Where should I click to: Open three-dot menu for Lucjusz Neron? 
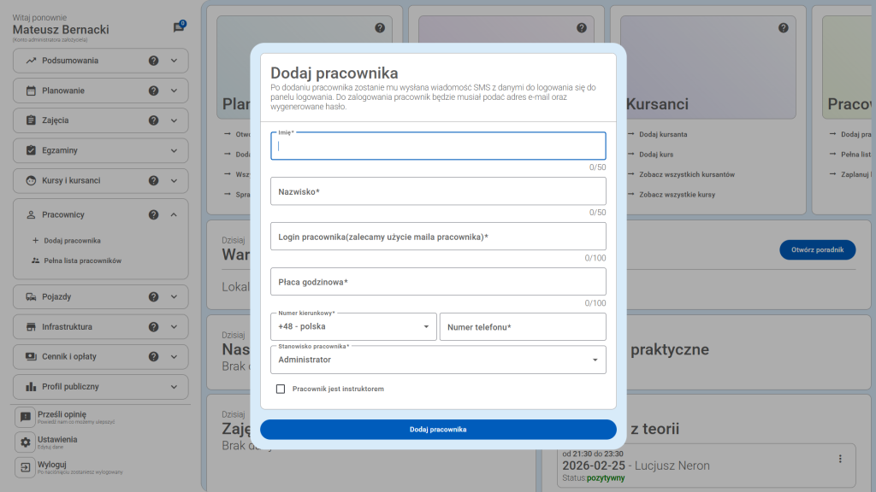(840, 459)
